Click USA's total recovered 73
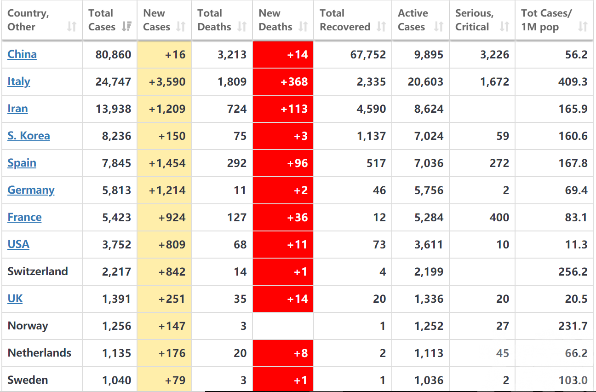 coord(379,244)
